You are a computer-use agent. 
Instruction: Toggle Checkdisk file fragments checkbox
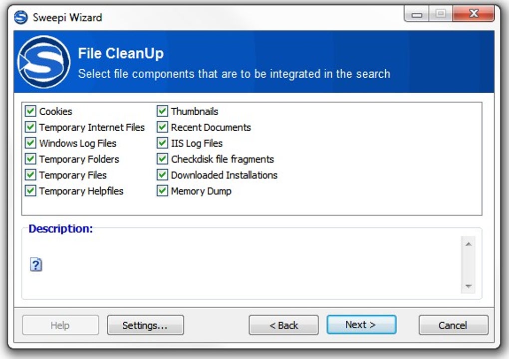162,159
